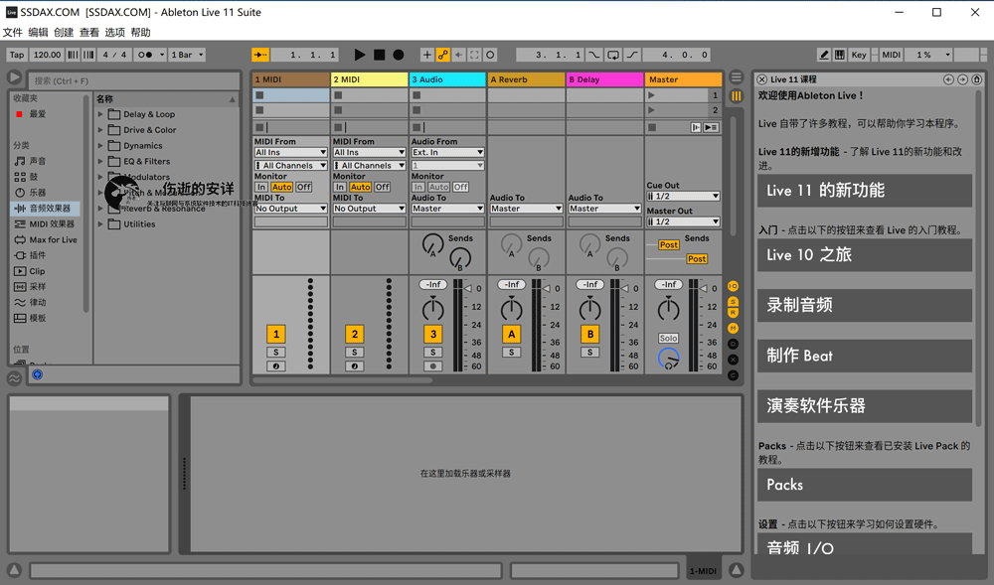Image resolution: width=994 pixels, height=585 pixels.
Task: Open 2 MIDI All Channels dropdown
Action: pos(370,165)
